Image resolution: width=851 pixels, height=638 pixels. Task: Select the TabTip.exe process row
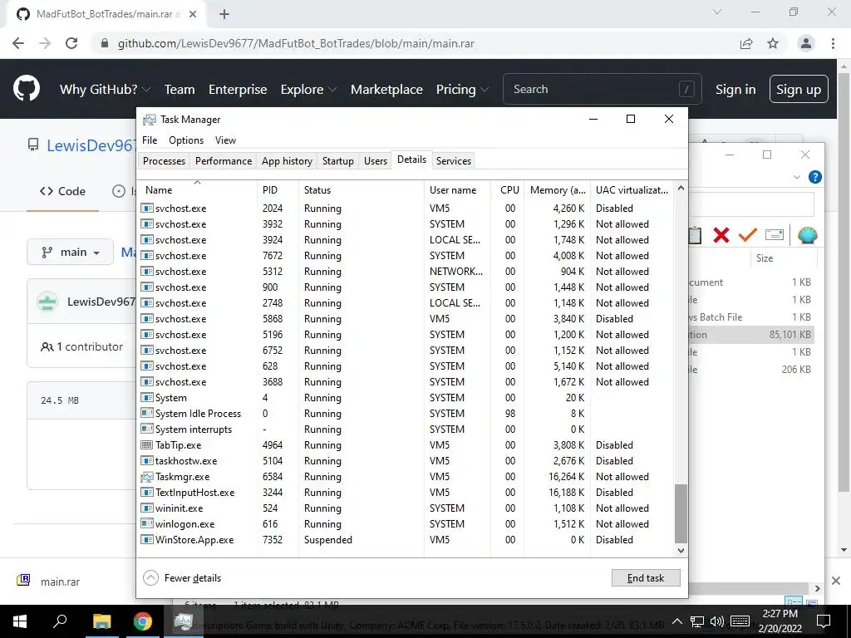click(406, 445)
